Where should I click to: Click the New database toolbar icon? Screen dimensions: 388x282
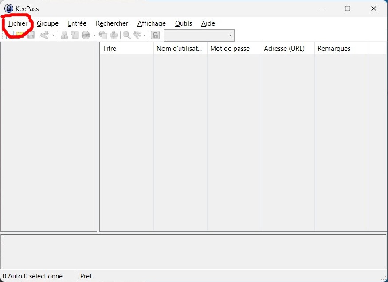click(10, 35)
